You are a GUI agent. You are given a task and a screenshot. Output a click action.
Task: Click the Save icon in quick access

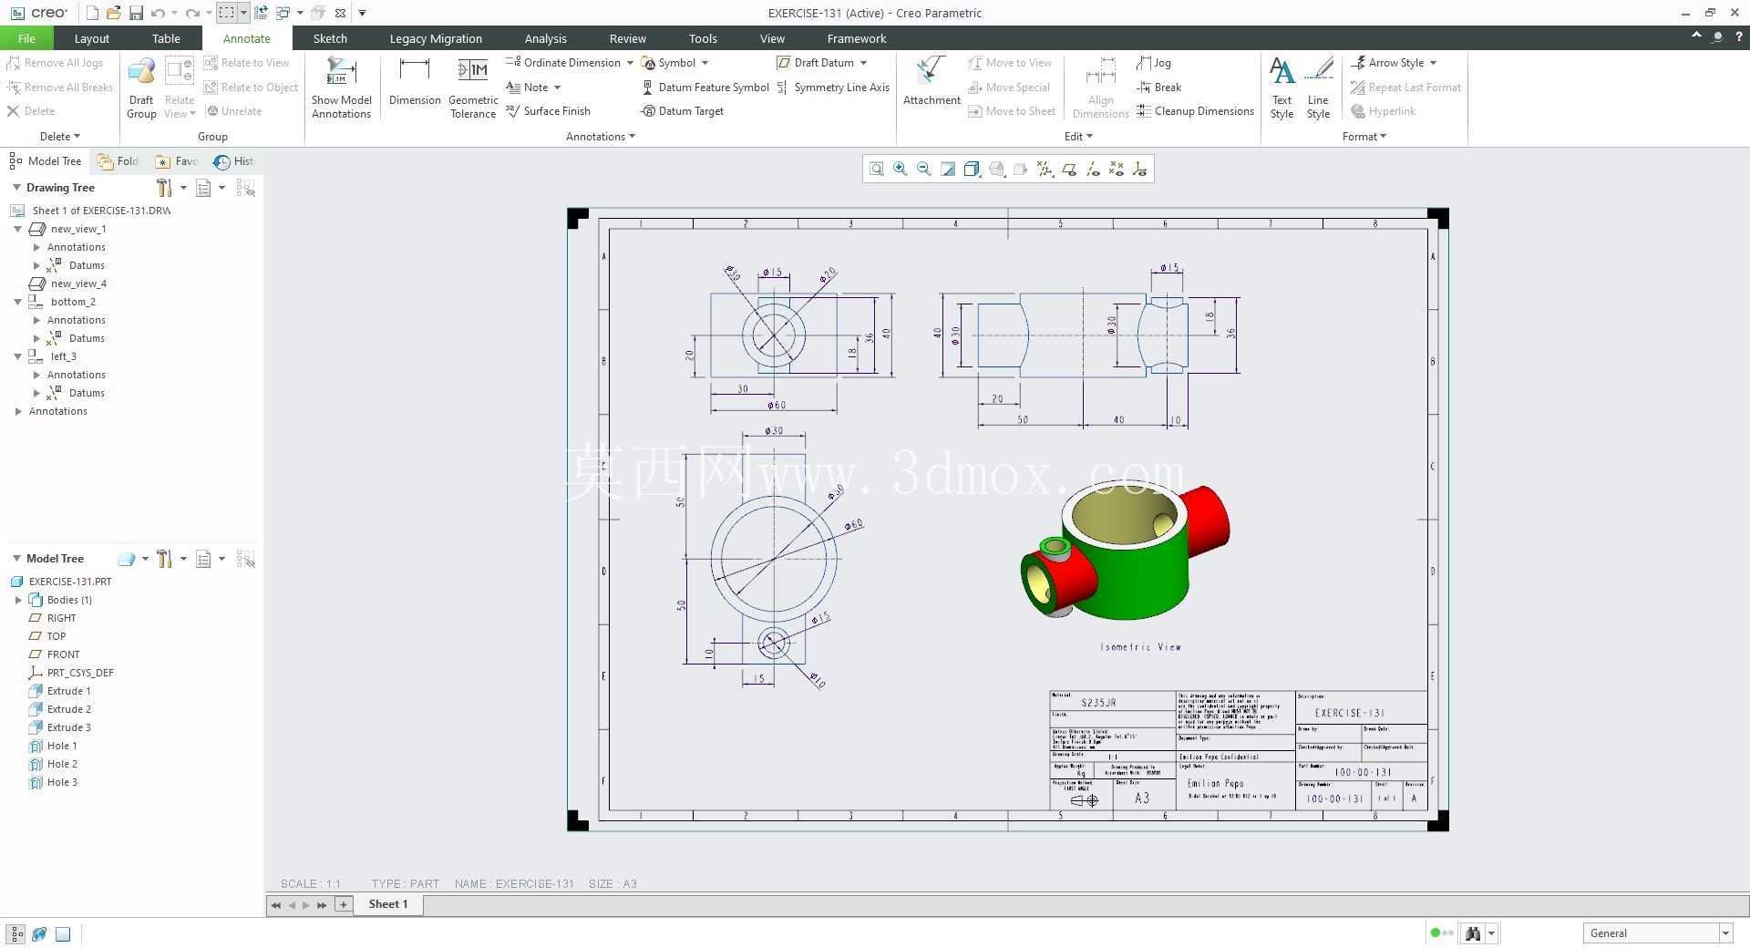pos(136,13)
